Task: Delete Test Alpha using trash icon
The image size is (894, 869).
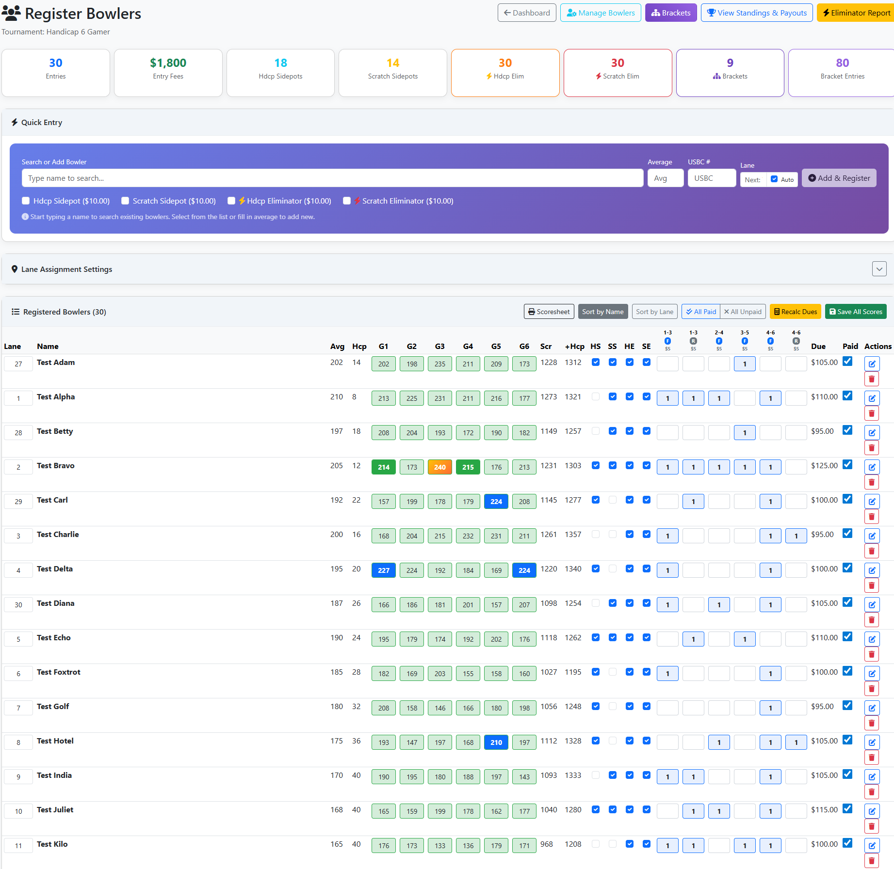Action: [x=872, y=413]
